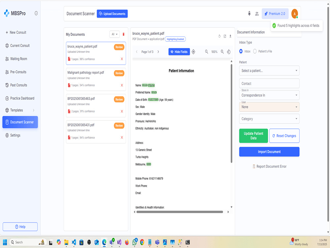Open the User None dropdown

point(269,107)
